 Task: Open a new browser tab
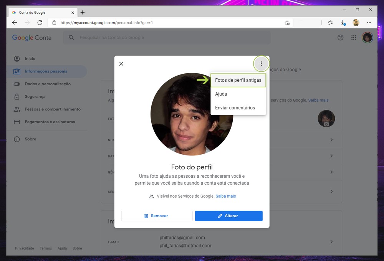tap(83, 12)
